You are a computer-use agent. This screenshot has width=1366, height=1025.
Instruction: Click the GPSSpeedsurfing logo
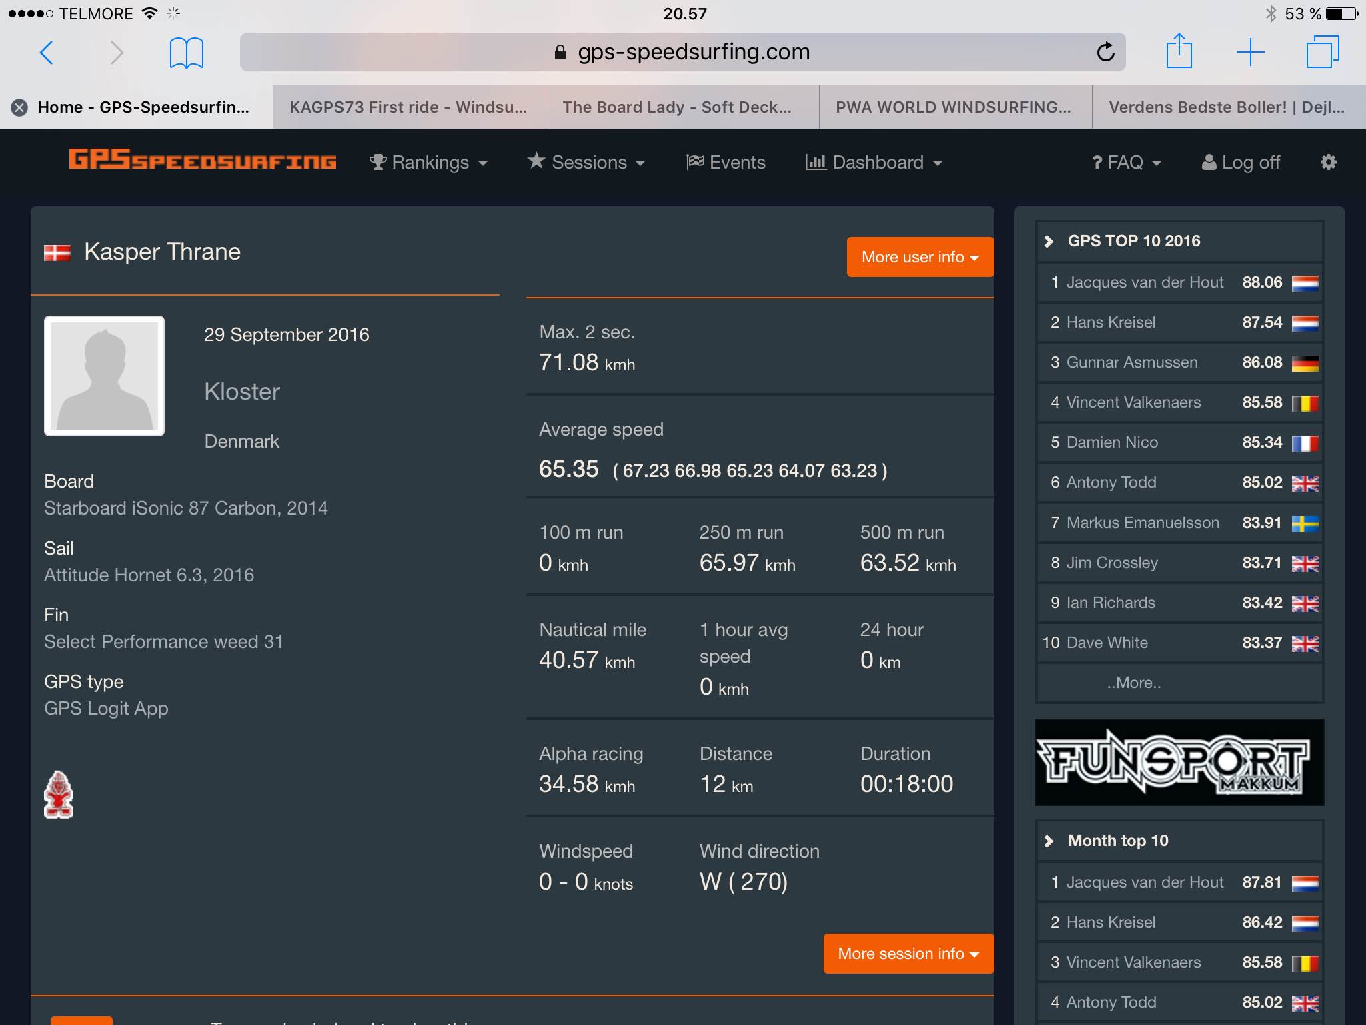[x=203, y=160]
